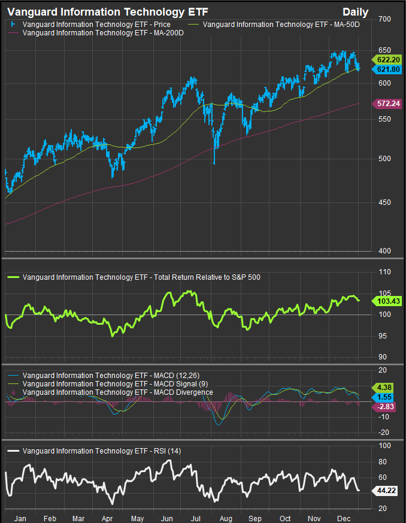Click the Daily interval label
Screen dimensions: 406x523
(x=355, y=12)
